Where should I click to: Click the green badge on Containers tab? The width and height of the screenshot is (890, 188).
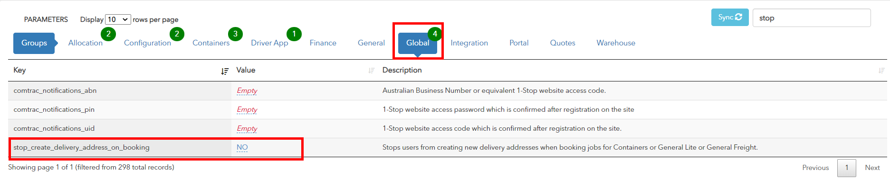tap(235, 34)
